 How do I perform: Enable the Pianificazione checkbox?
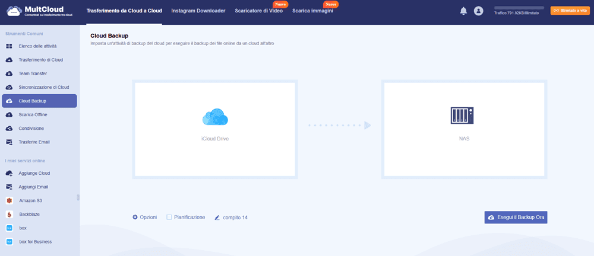pos(169,217)
